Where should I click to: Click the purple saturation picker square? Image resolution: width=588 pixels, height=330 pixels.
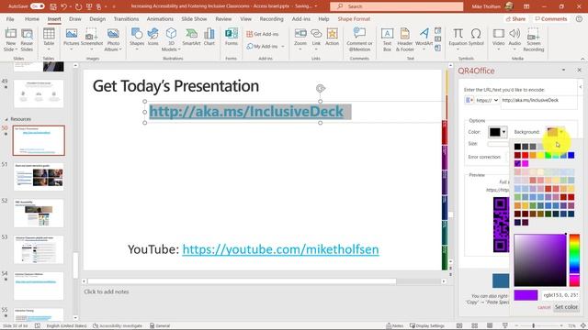(x=540, y=260)
